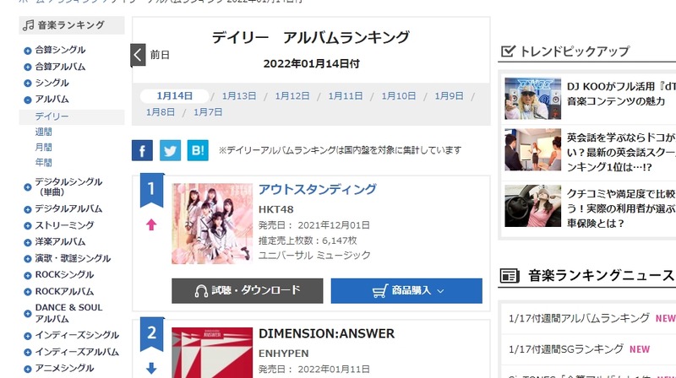Switch to 1月11日 ranking
The width and height of the screenshot is (676, 378).
tap(346, 96)
